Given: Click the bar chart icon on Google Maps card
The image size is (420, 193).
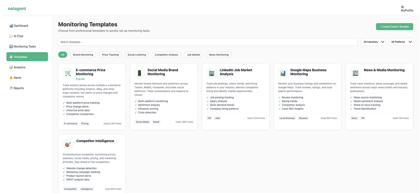Looking at the screenshot, I should [283, 73].
